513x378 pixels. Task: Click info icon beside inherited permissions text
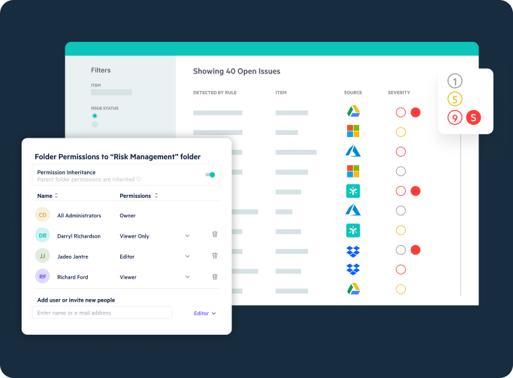click(x=139, y=180)
